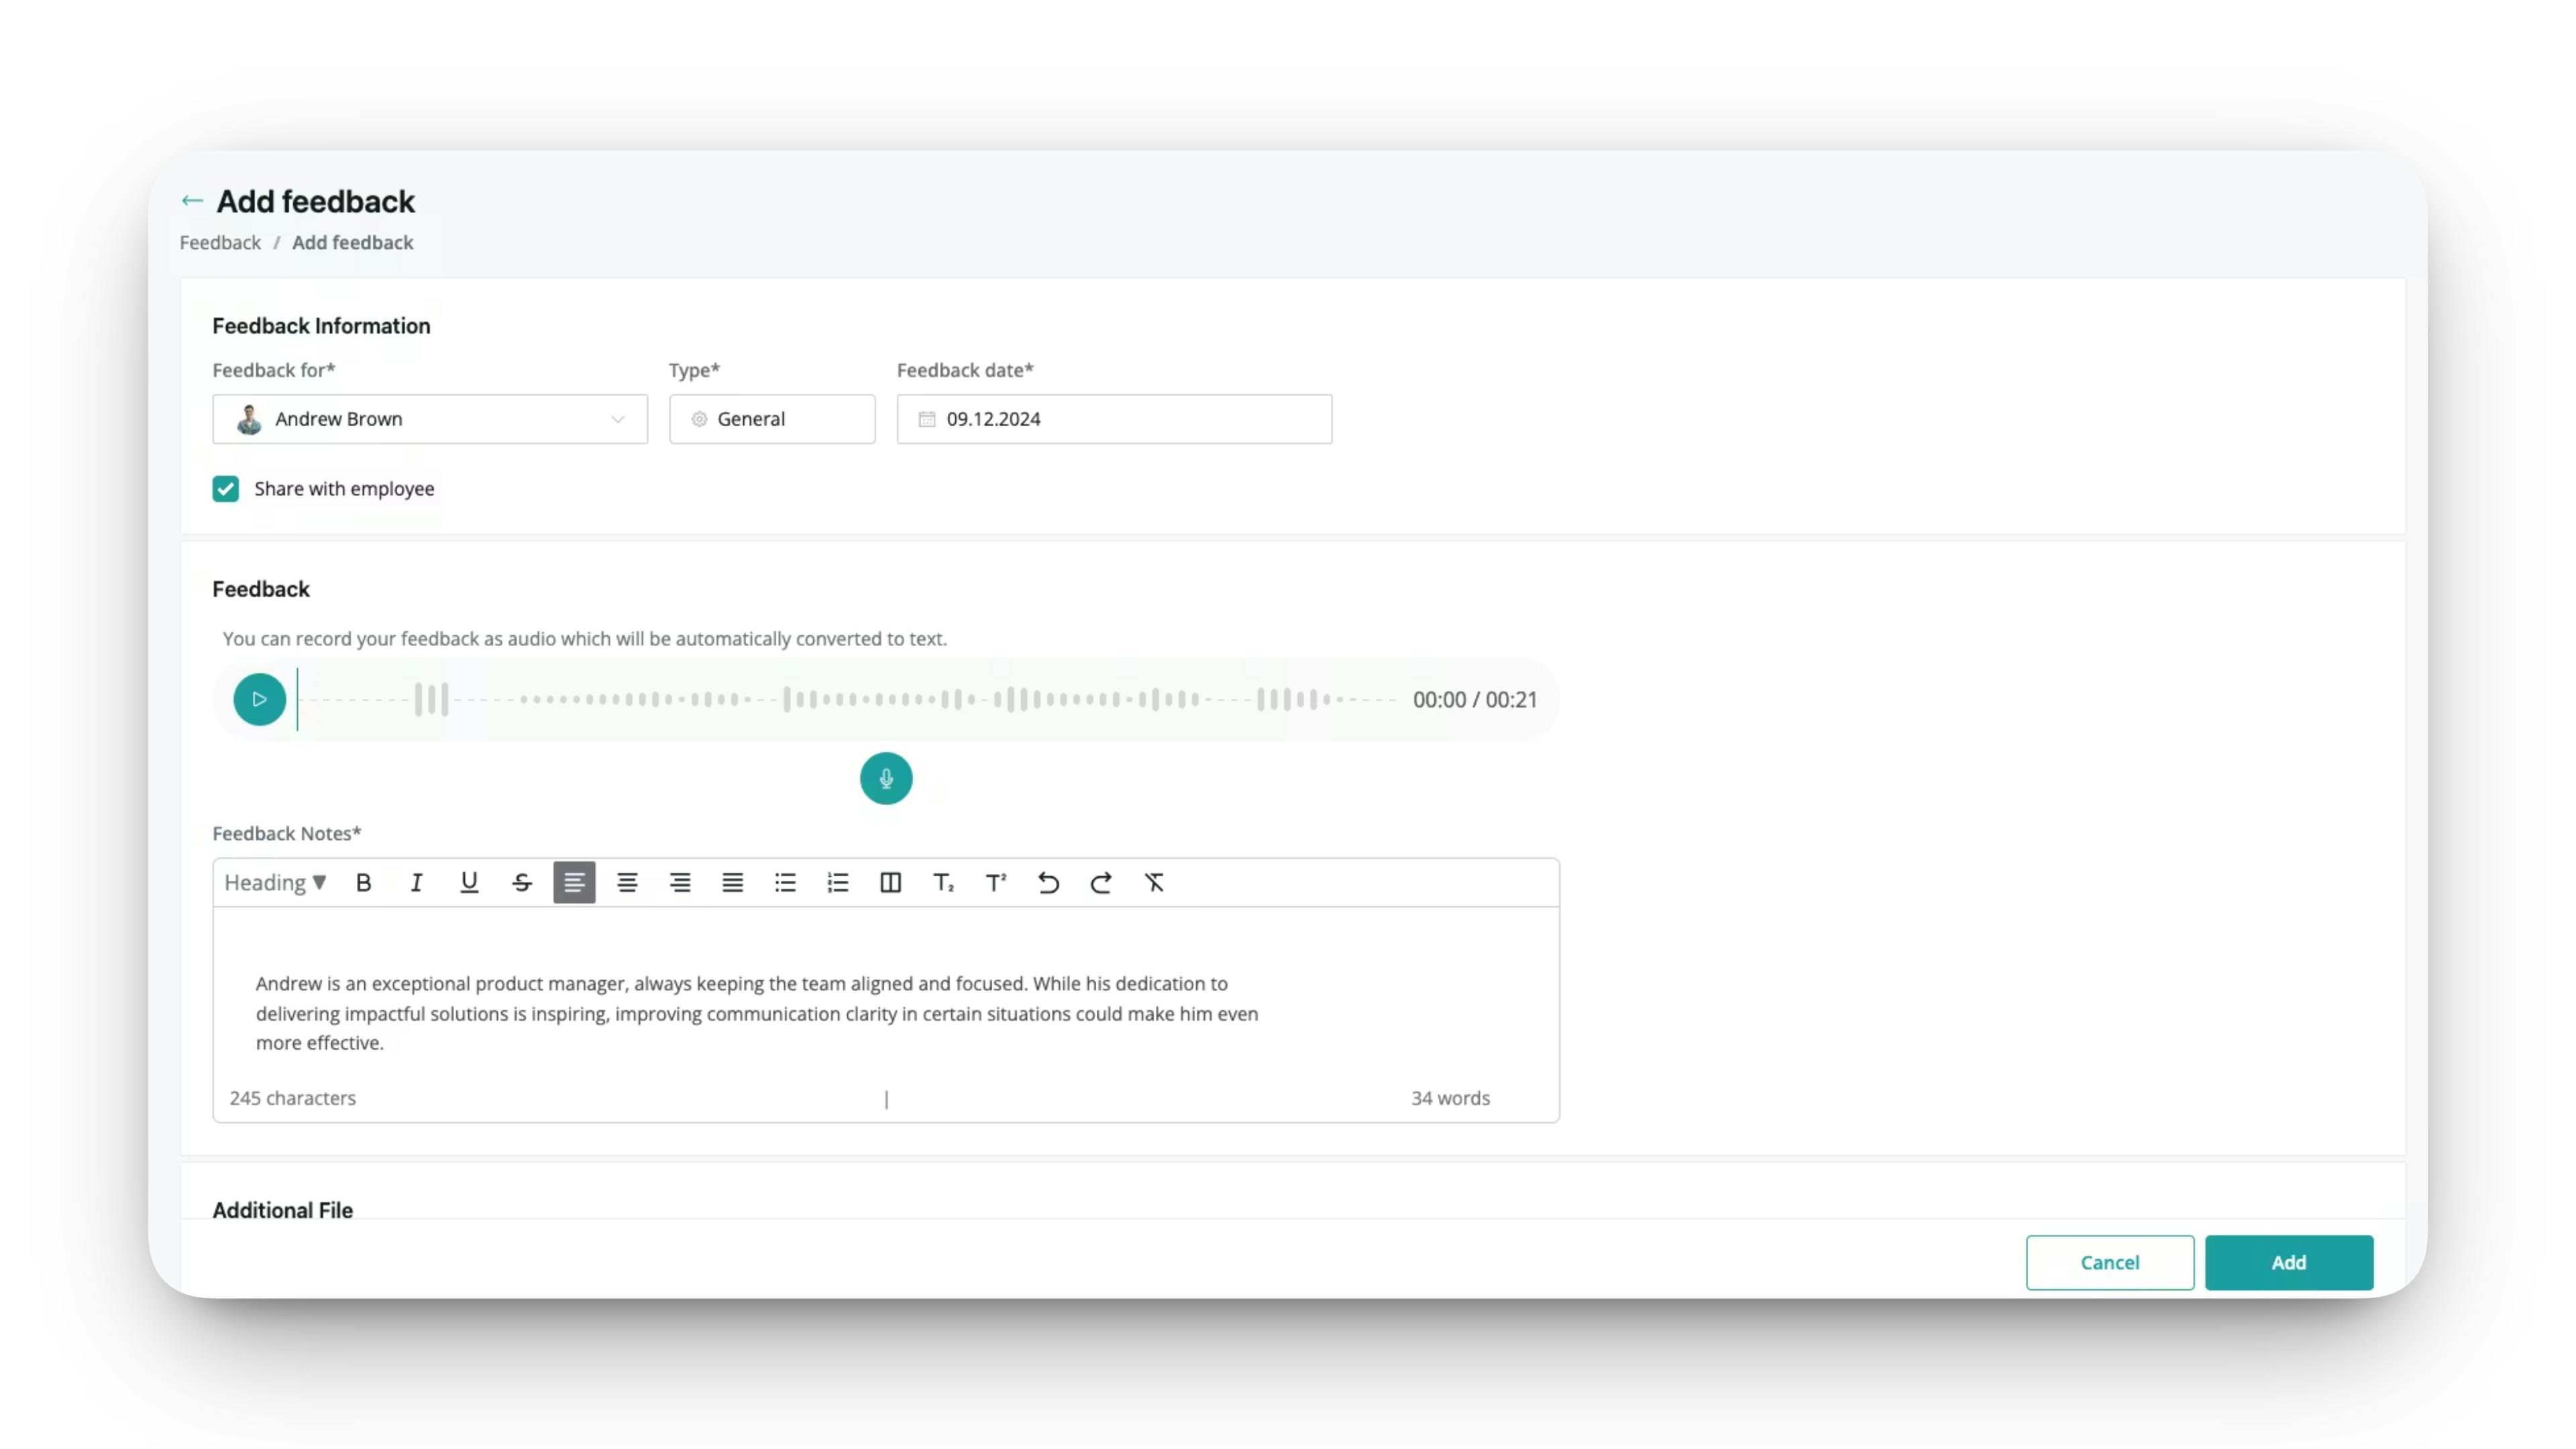Image resolution: width=2576 pixels, height=1449 pixels.
Task: Open the Feedback for employee dropdown
Action: (x=430, y=419)
